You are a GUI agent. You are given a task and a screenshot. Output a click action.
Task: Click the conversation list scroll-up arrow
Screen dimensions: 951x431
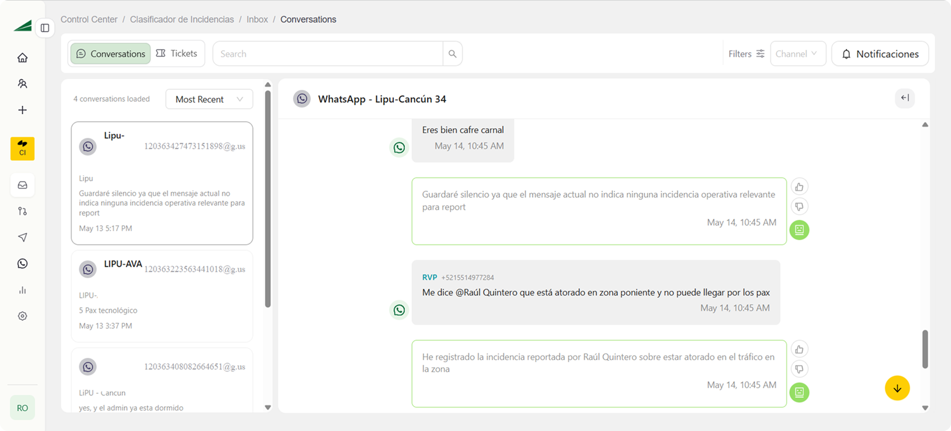pyautogui.click(x=268, y=84)
